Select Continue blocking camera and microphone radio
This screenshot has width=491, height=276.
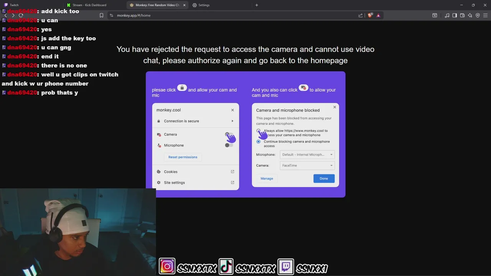click(x=259, y=141)
